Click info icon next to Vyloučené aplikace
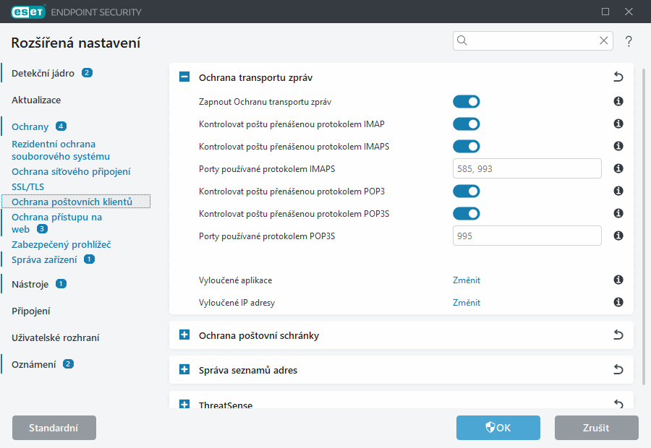Image resolution: width=651 pixels, height=448 pixels. click(618, 280)
